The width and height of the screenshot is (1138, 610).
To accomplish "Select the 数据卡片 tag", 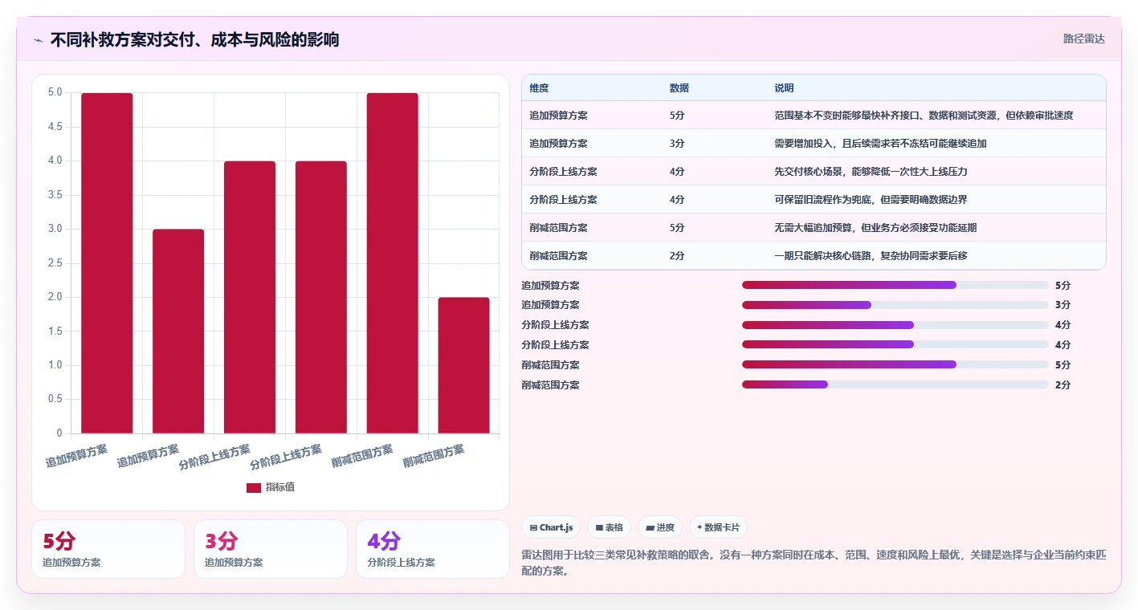I will (718, 527).
